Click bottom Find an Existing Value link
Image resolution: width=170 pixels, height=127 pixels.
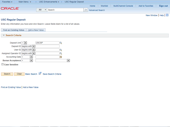point(11,87)
